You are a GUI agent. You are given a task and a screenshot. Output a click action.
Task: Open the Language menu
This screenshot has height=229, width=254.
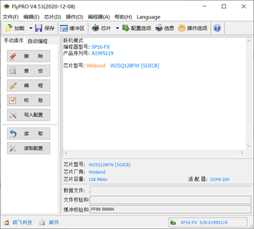(149, 17)
